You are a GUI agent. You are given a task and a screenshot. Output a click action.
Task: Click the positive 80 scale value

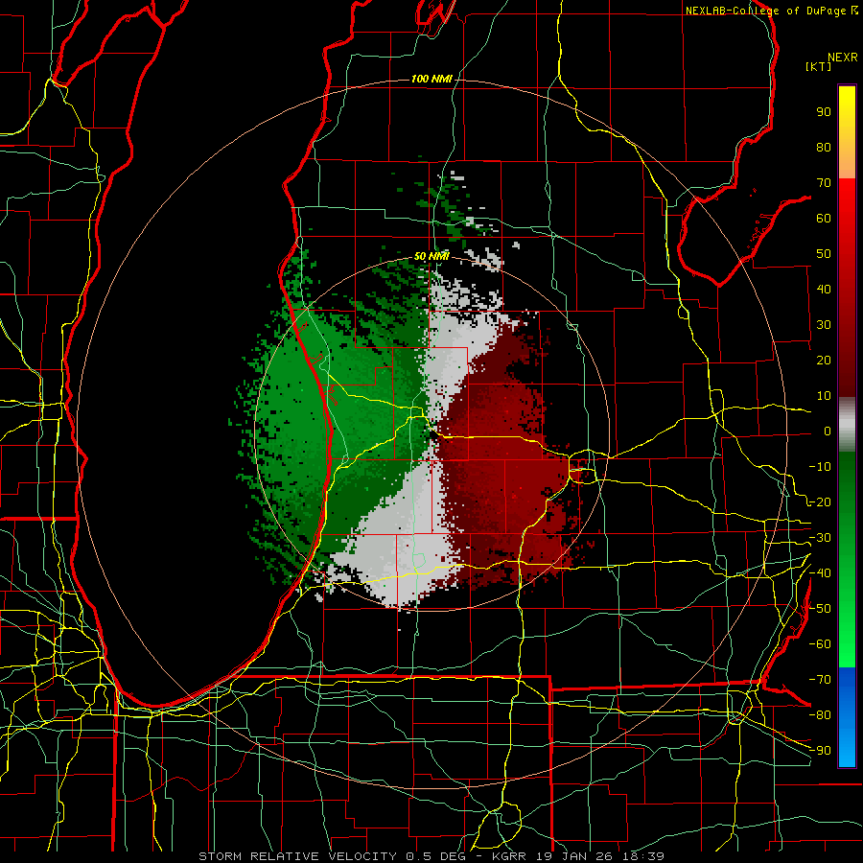pyautogui.click(x=824, y=148)
